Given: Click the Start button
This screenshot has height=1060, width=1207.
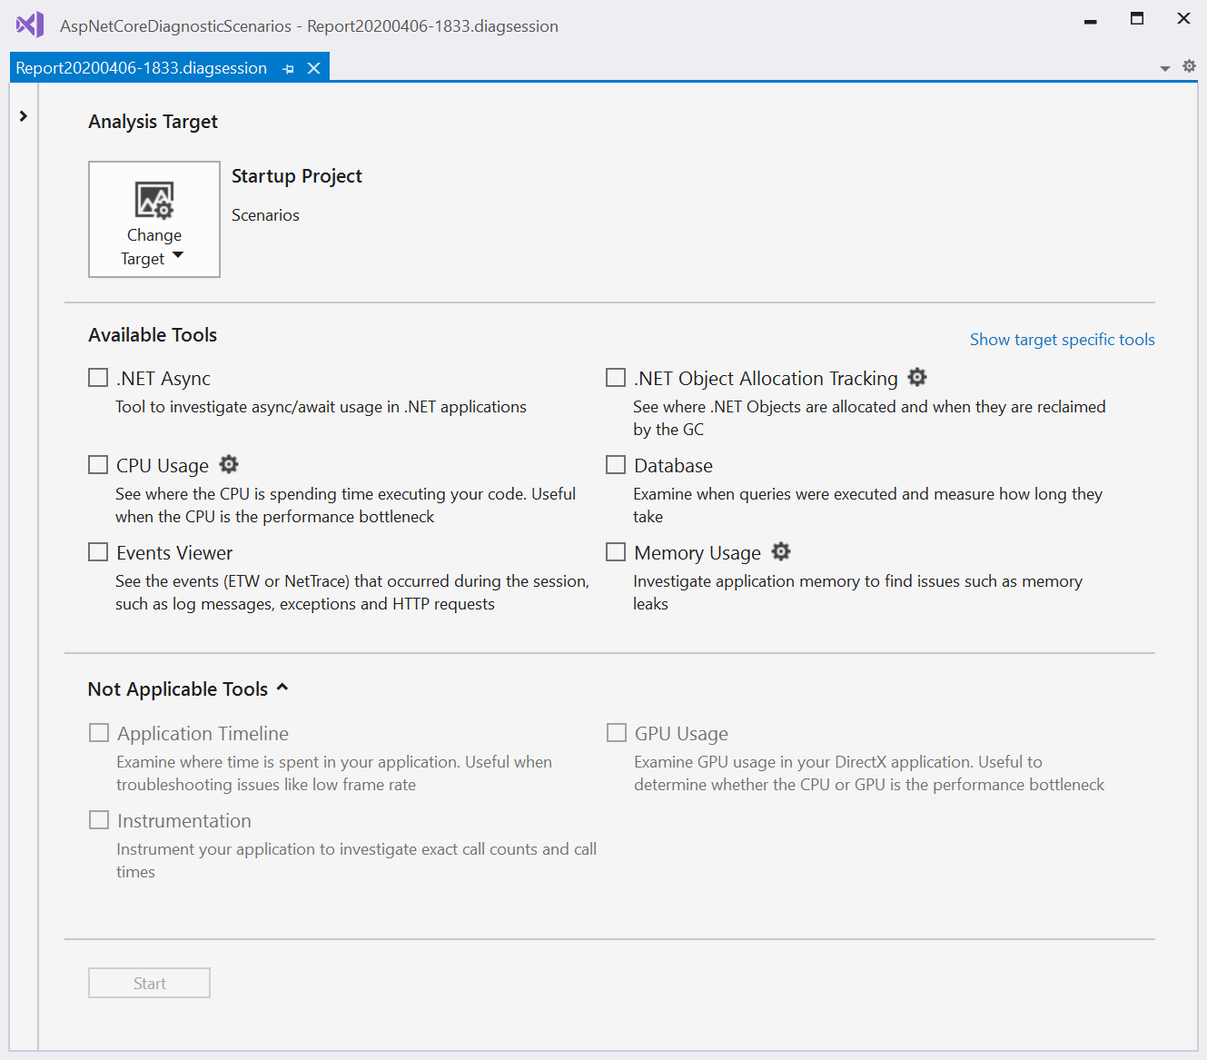Looking at the screenshot, I should [x=148, y=983].
